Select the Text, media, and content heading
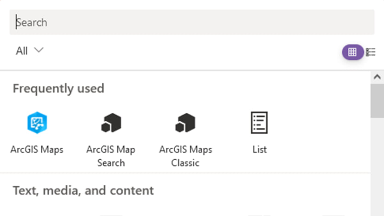384x216 pixels. (83, 190)
